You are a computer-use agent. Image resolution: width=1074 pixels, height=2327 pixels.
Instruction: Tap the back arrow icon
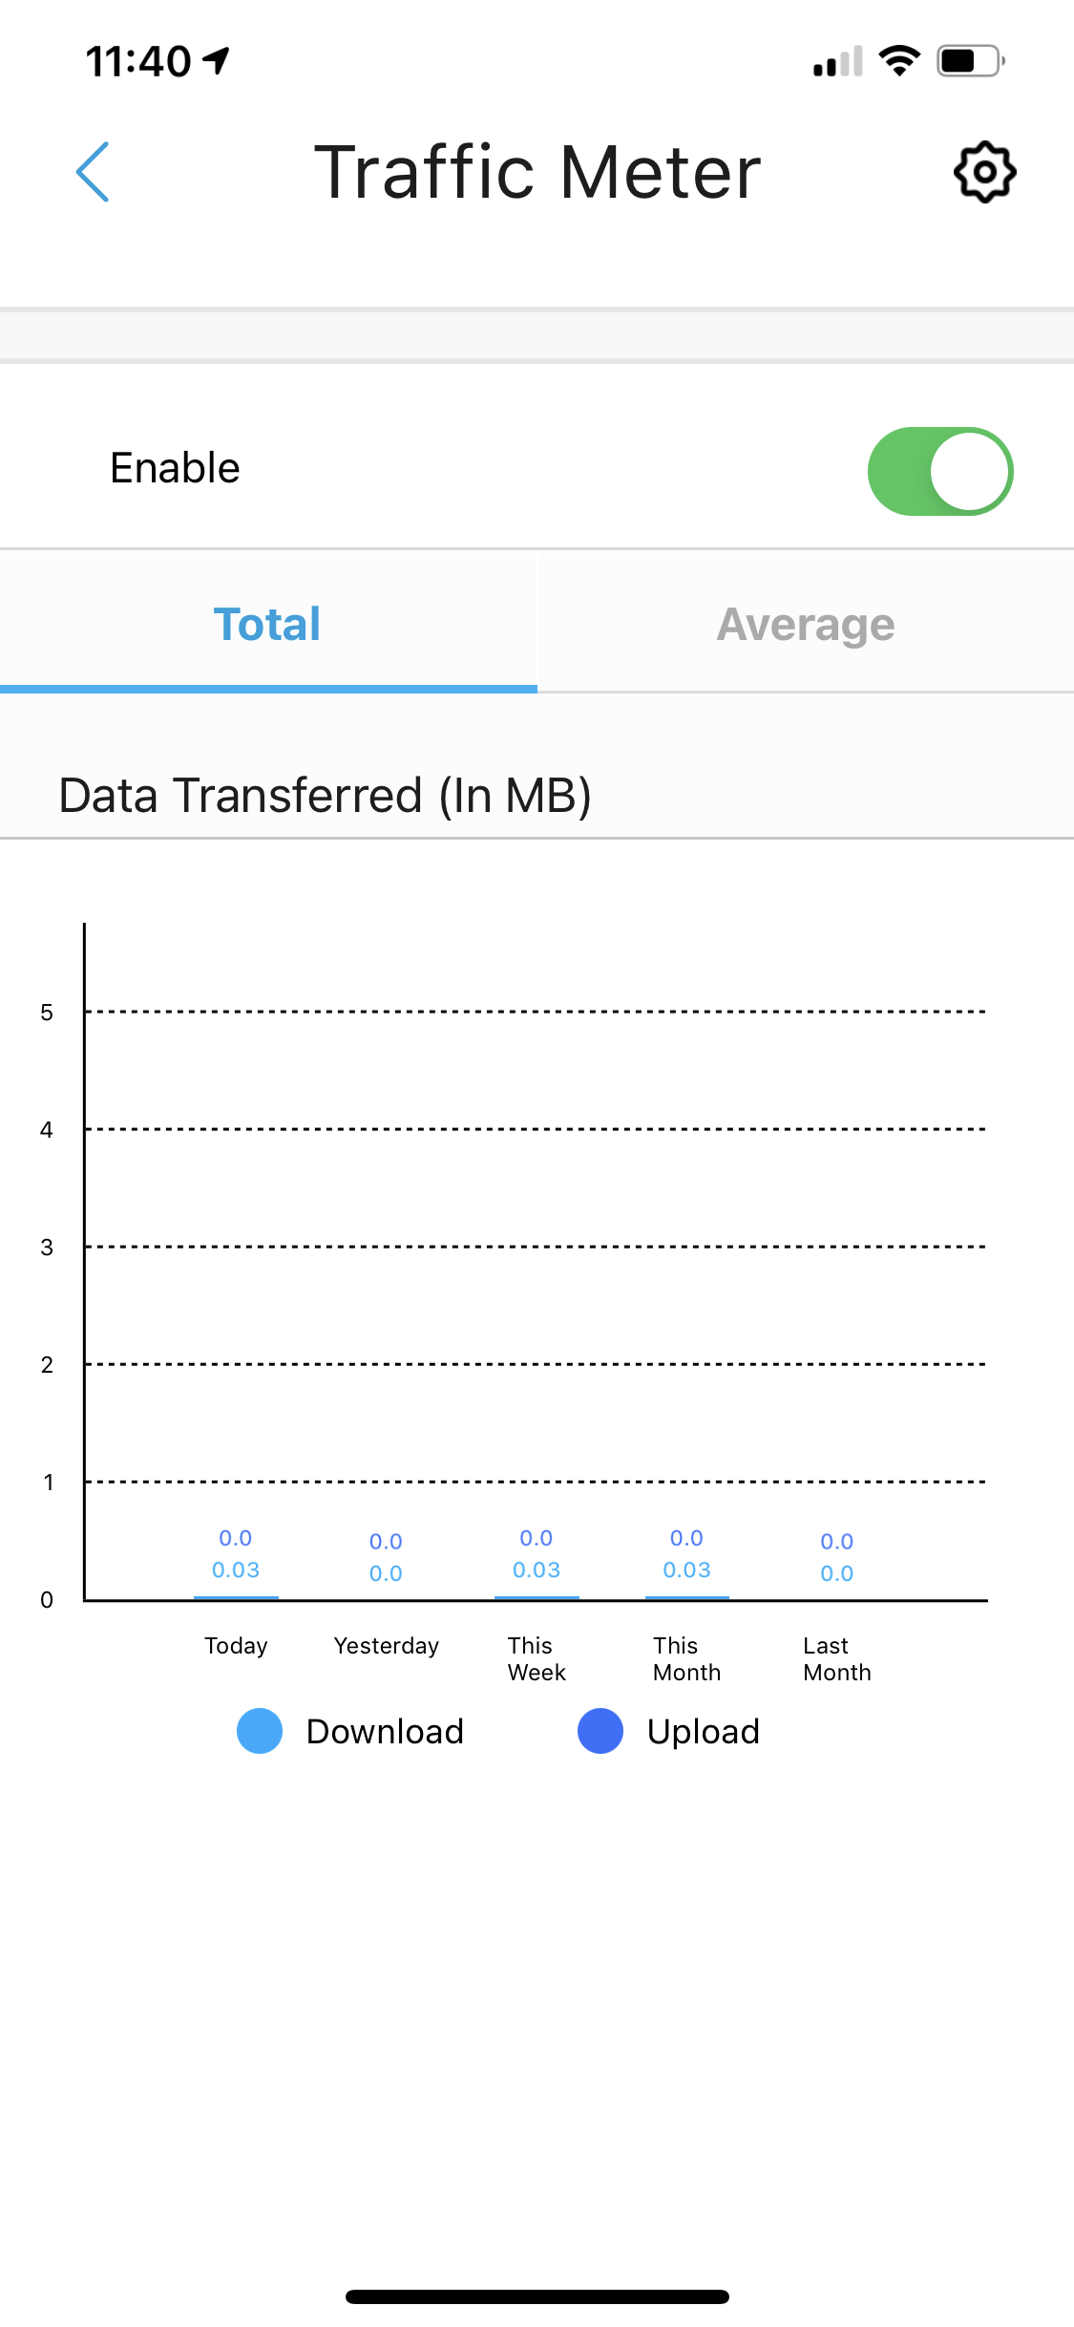(94, 172)
